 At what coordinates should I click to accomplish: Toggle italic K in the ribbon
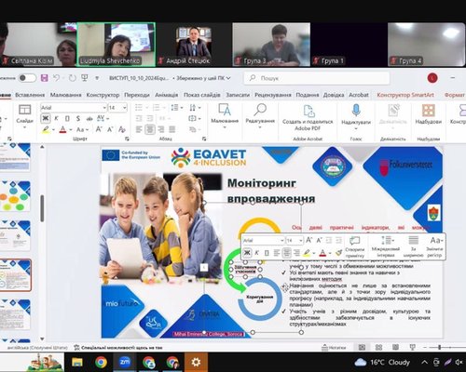coord(56,118)
